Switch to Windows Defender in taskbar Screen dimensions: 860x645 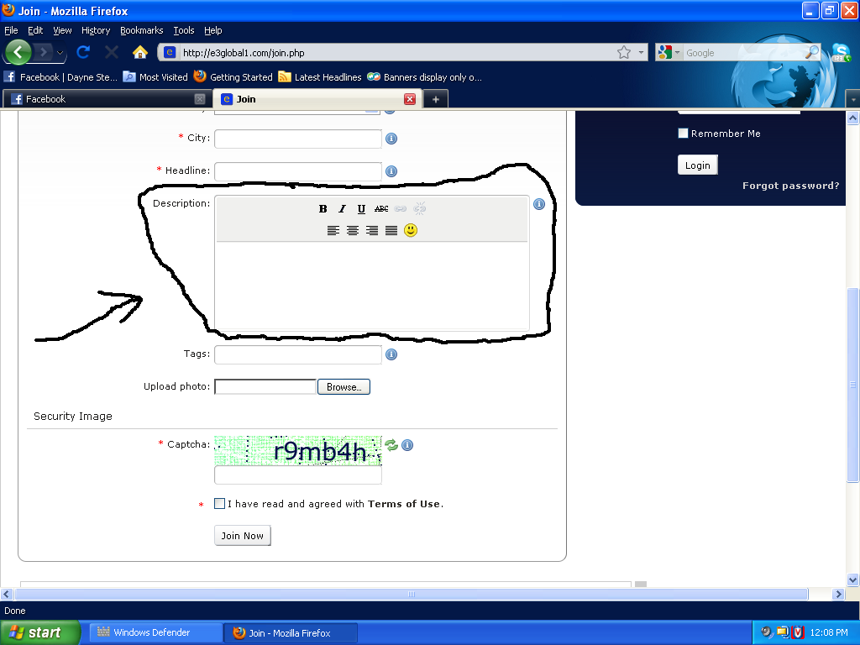[155, 632]
